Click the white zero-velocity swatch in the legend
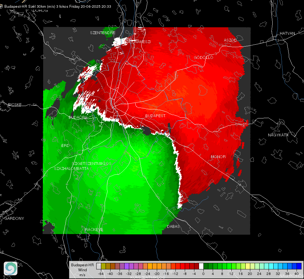304x279 pixels. pos(201,266)
